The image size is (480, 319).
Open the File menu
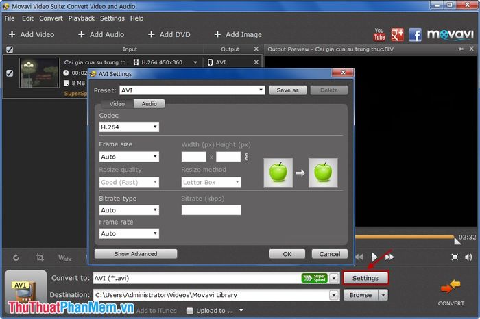tap(10, 18)
